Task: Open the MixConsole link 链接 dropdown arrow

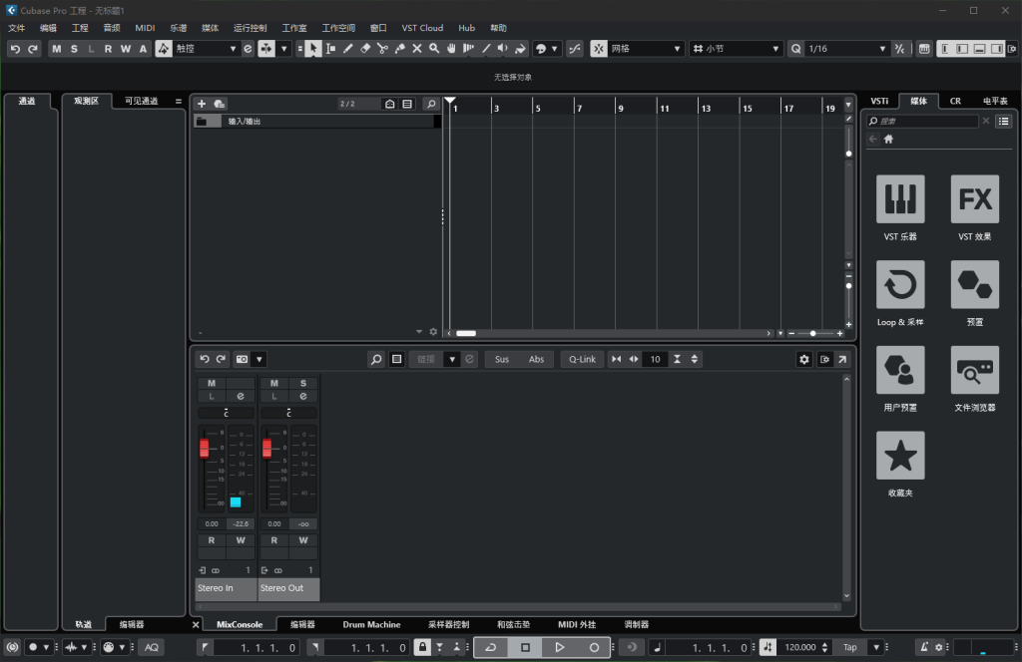Action: click(452, 359)
